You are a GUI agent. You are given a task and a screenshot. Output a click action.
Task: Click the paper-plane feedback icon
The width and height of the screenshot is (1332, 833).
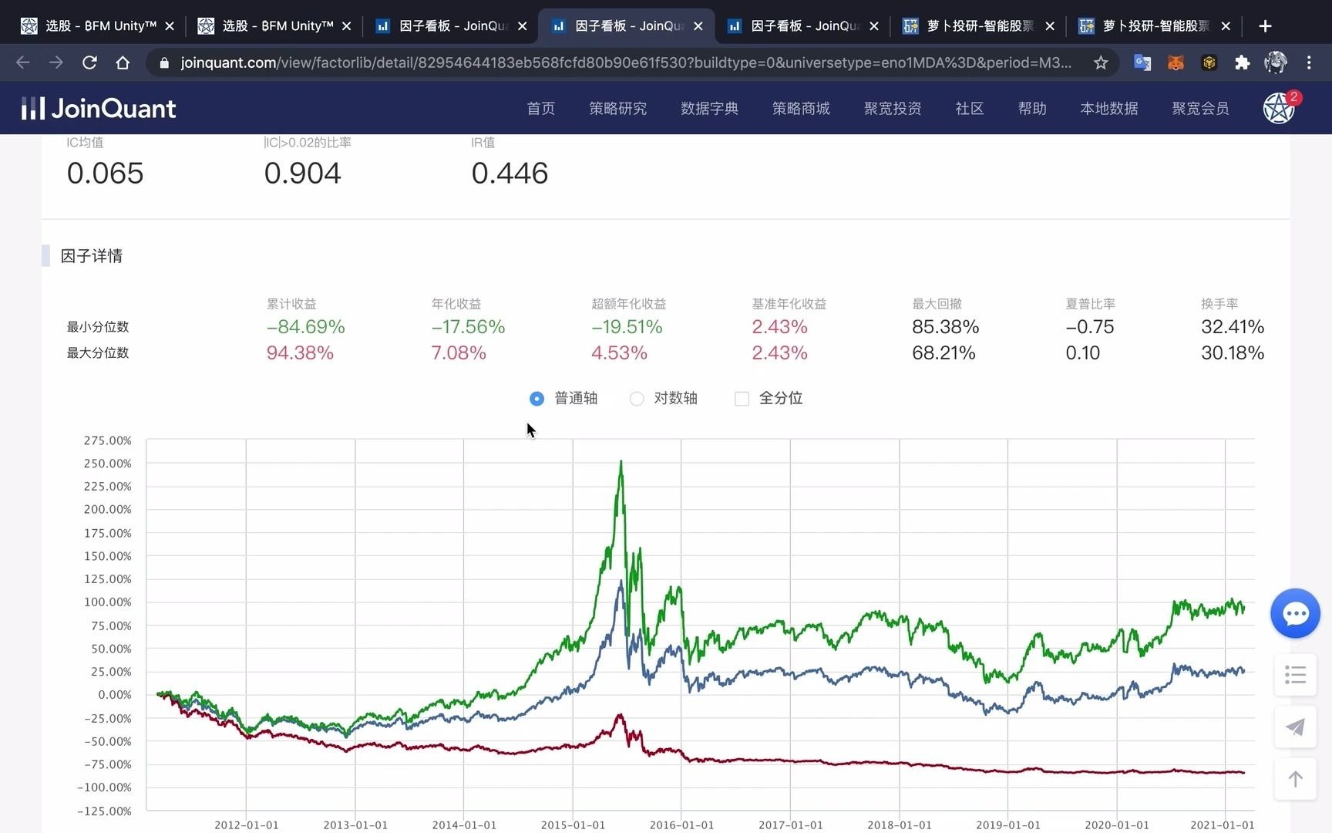[1295, 727]
